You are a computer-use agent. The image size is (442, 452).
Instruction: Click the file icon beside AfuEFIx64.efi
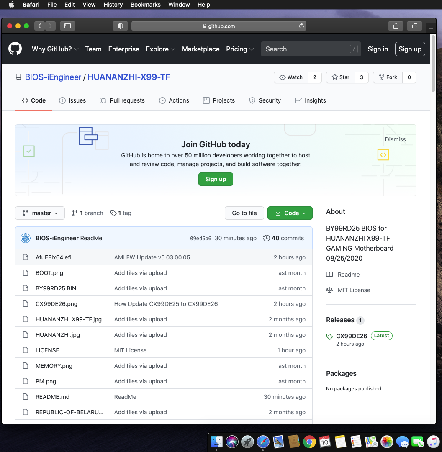click(x=26, y=257)
